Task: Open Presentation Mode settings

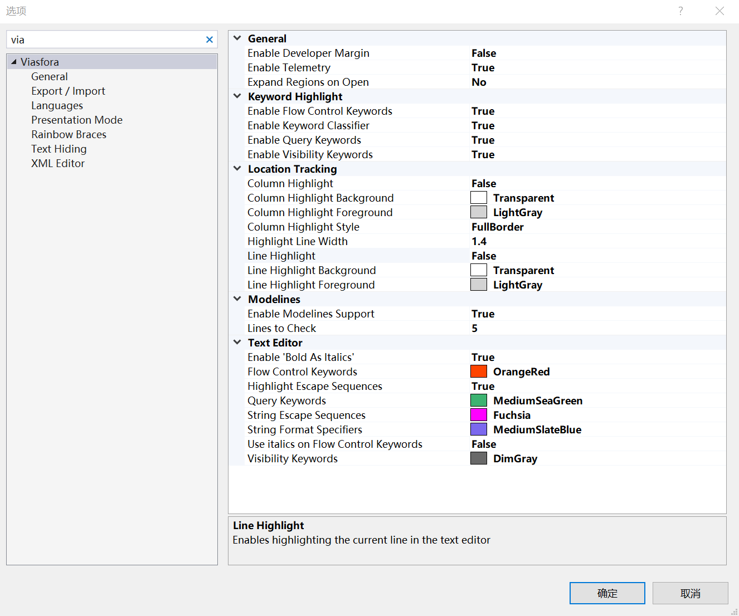Action: (77, 120)
